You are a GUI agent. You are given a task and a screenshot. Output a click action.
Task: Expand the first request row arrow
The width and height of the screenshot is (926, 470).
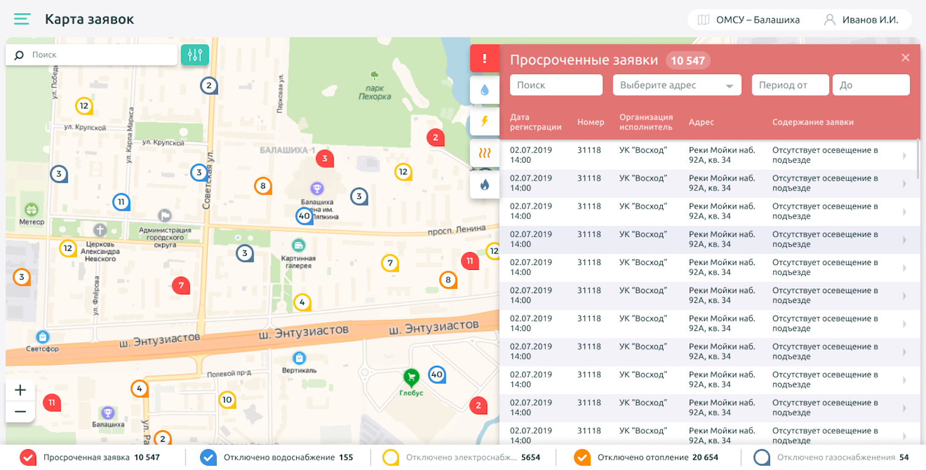[905, 156]
